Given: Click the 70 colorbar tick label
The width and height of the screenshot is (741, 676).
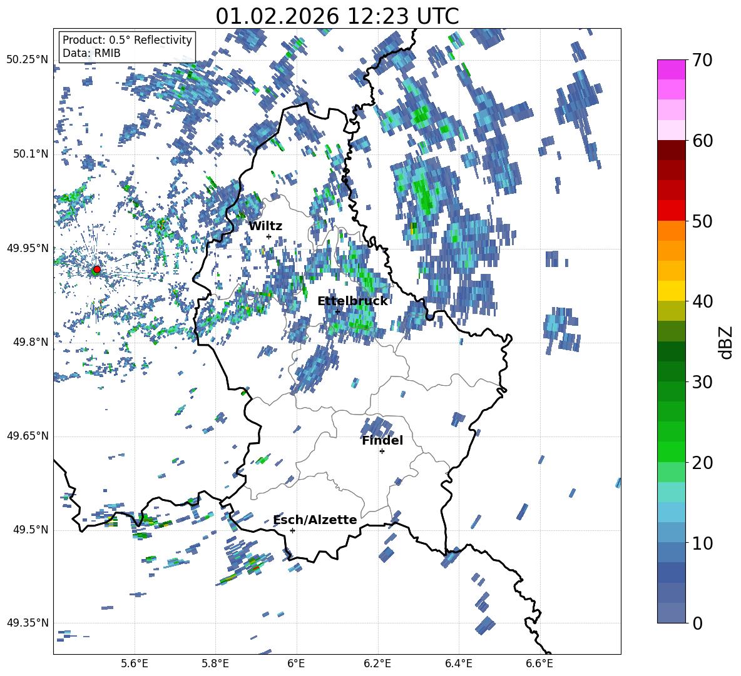Looking at the screenshot, I should pyautogui.click(x=702, y=61).
